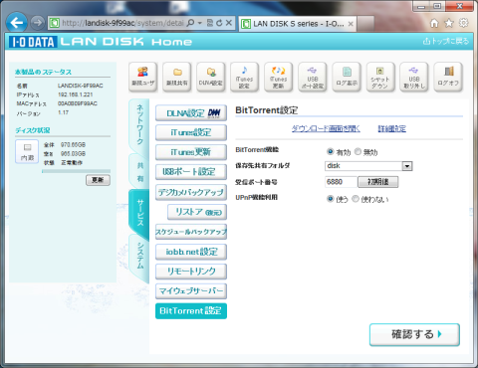Viewport: 478px width, 368px height.
Task: Click the BitTorrent設定 menu button
Action: pos(191,311)
